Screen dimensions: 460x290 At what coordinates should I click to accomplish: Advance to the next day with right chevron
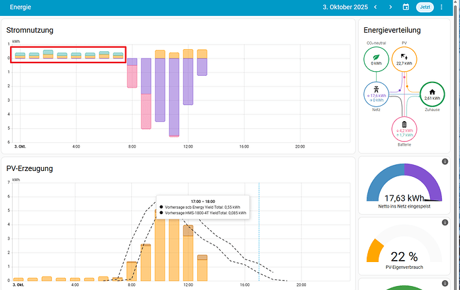390,7
